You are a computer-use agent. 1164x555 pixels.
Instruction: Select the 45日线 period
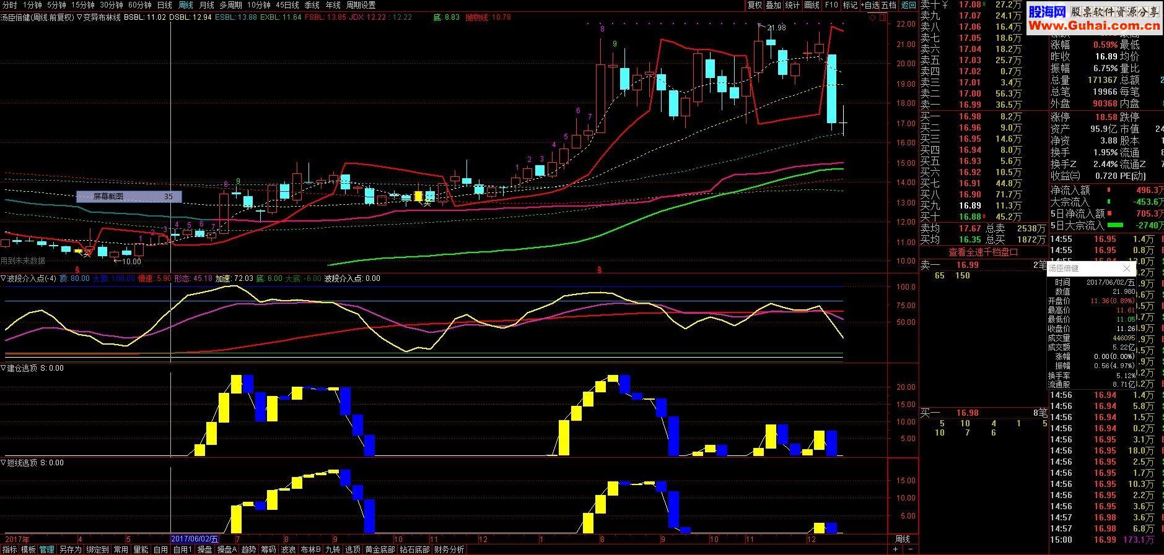pyautogui.click(x=287, y=5)
